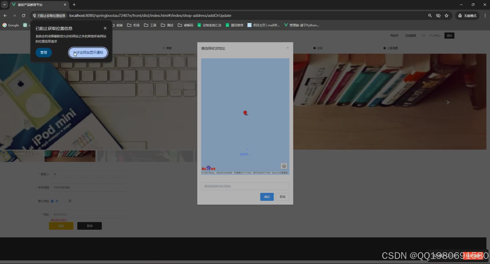The image size is (490, 264).
Task: Confirm address with blue 确定 button
Action: 267,197
